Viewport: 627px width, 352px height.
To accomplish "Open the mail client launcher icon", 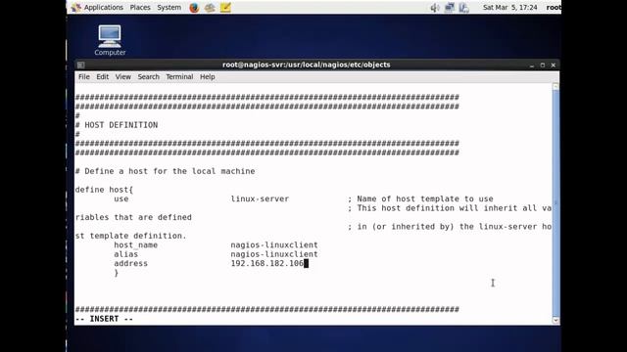I will tap(210, 7).
